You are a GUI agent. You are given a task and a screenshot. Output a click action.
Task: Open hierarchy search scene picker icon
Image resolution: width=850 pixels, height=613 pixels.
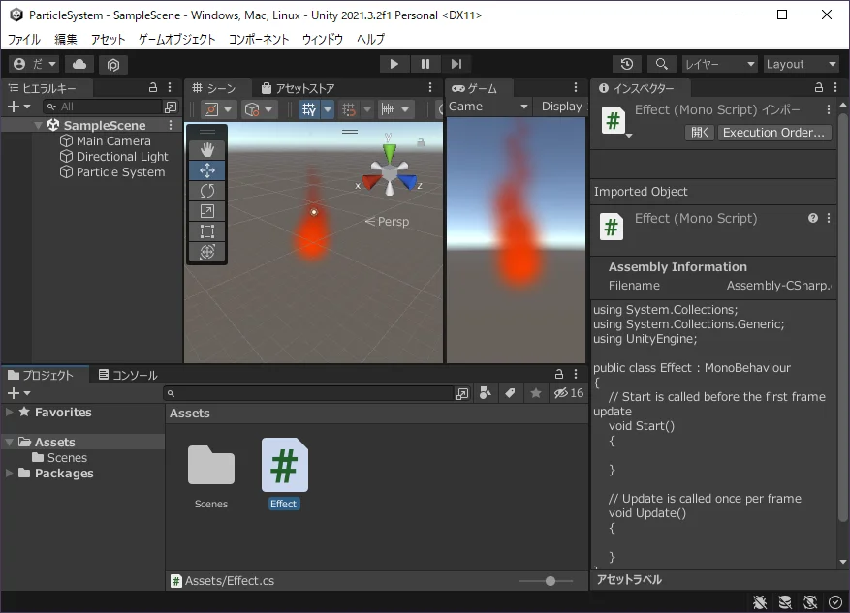[x=171, y=107]
